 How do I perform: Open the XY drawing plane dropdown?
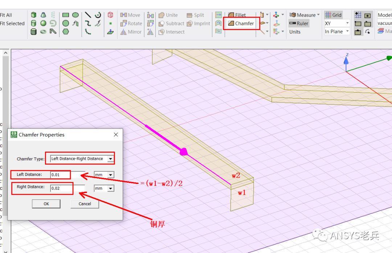coord(337,24)
